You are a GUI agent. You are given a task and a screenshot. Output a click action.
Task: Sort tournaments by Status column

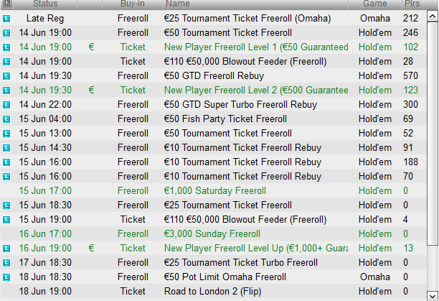tap(45, 4)
